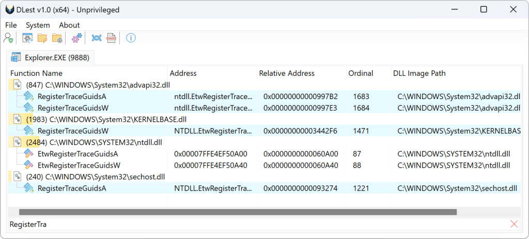Click the folder with gear icon
Viewport: 529px width, 239px height.
pos(57,38)
